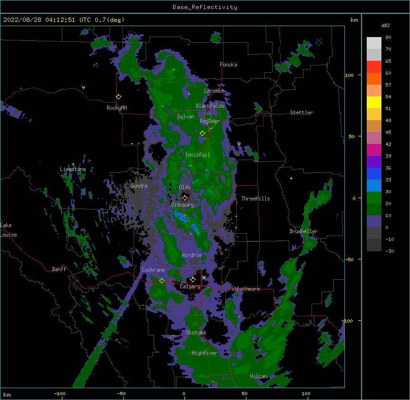The image size is (410, 400).
Task: Click the dBZ legend heading
Action: click(x=385, y=25)
